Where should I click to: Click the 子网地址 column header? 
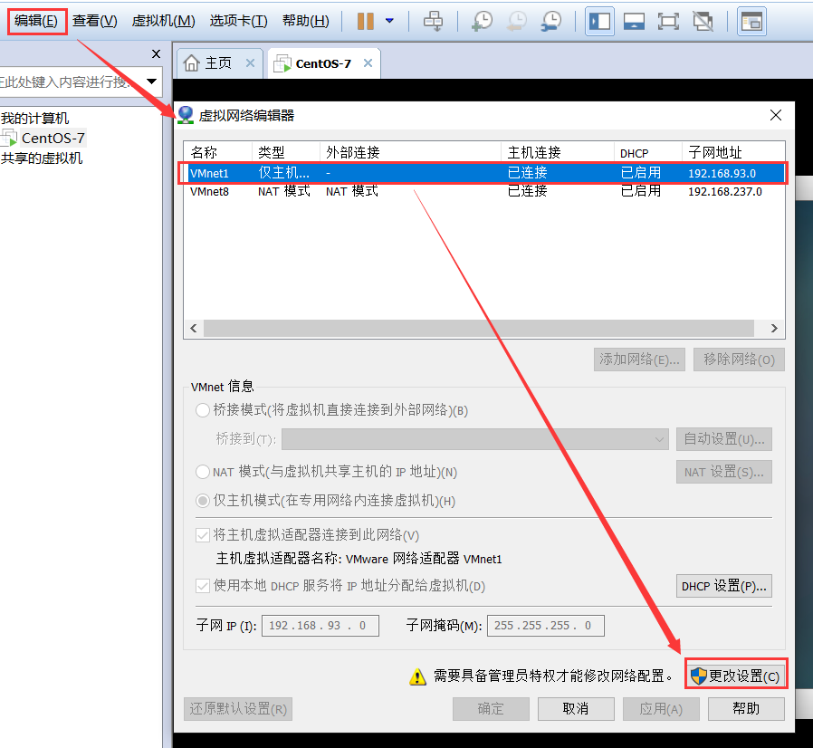(x=733, y=152)
